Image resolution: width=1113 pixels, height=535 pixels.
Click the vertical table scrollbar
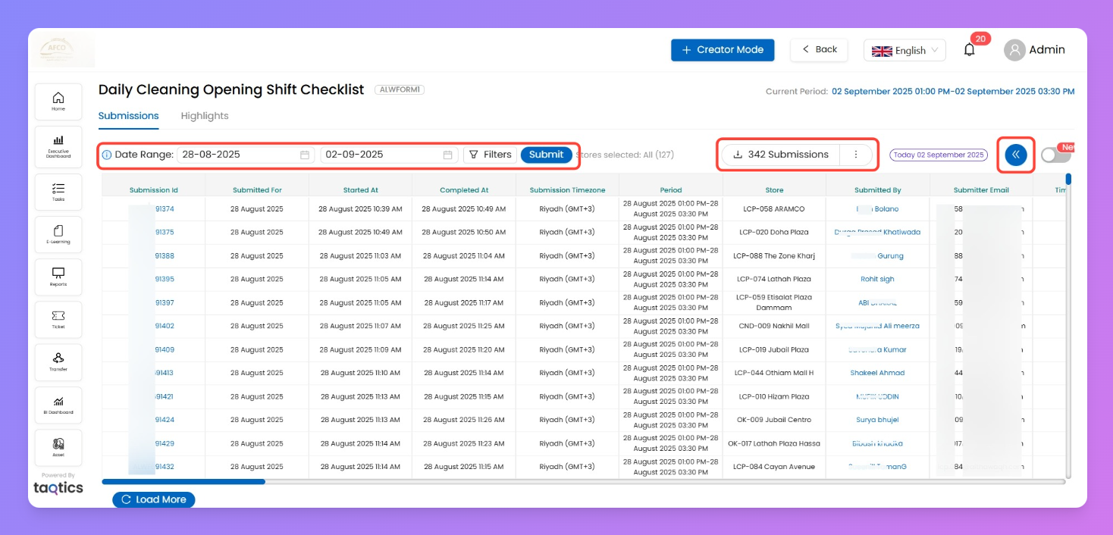[x=1068, y=179]
